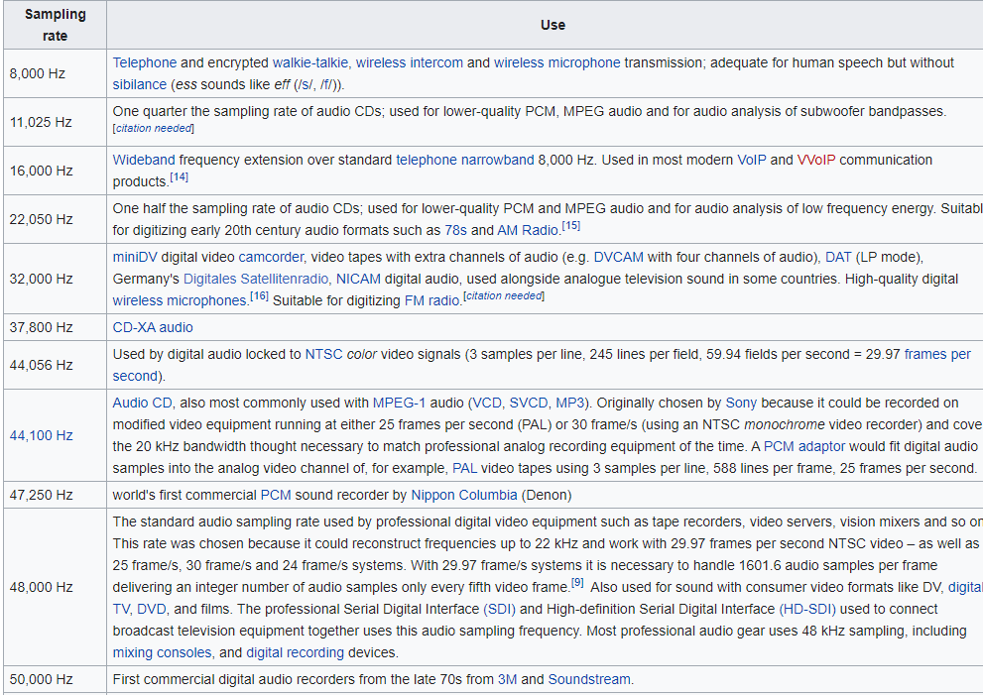983x695 pixels.
Task: Select the 48,000 Hz cell
Action: pyautogui.click(x=56, y=587)
